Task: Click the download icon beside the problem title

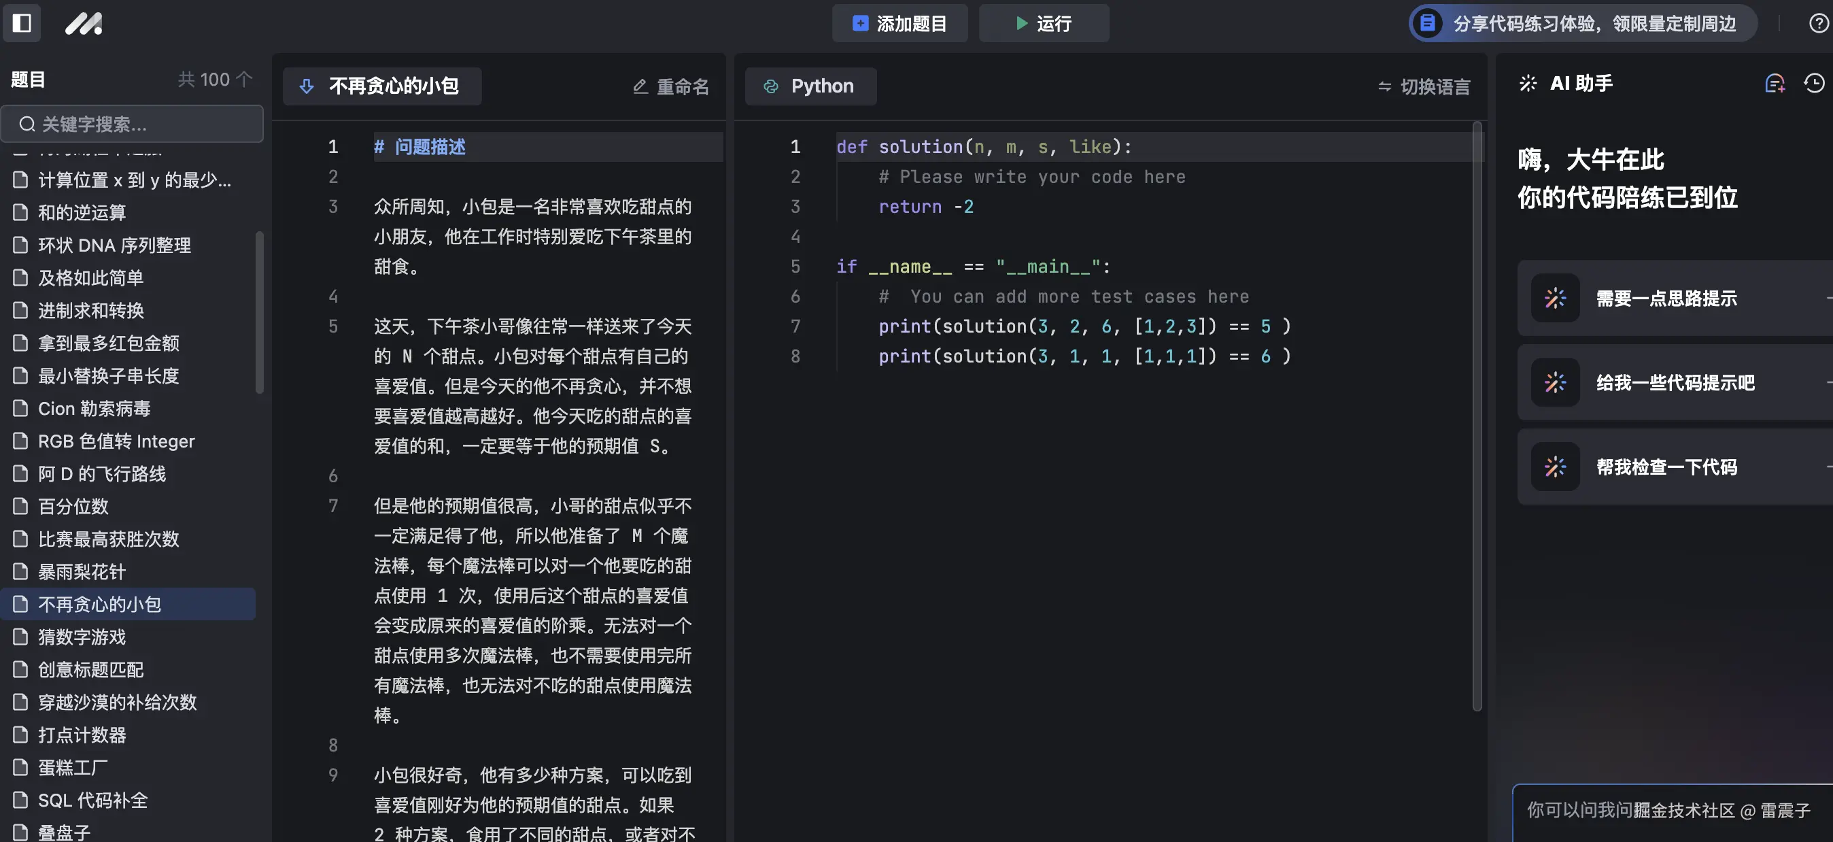Action: 306,86
